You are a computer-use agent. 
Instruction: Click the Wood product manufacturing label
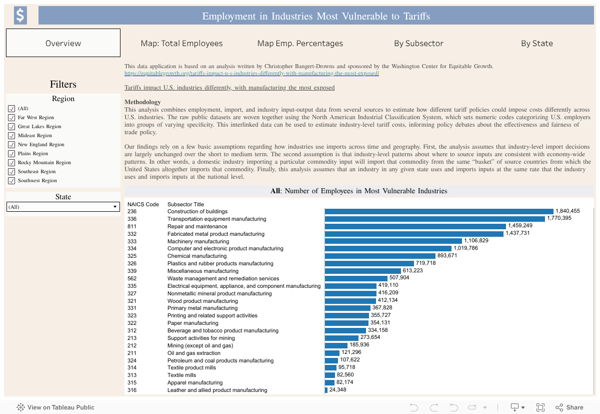tap(202, 301)
